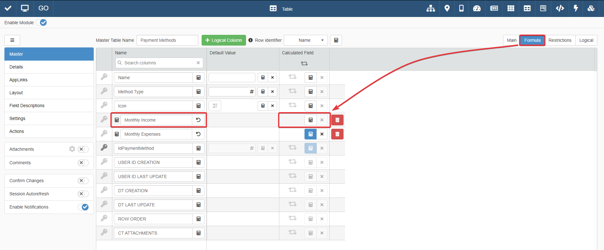Expand the hamburger menu button

pyautogui.click(x=12, y=40)
